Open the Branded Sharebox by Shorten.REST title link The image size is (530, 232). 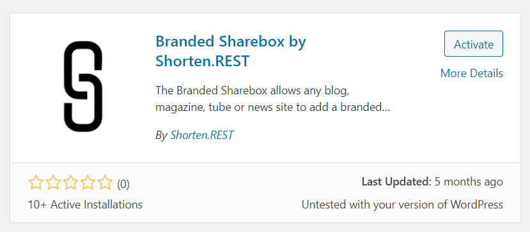[x=231, y=51]
